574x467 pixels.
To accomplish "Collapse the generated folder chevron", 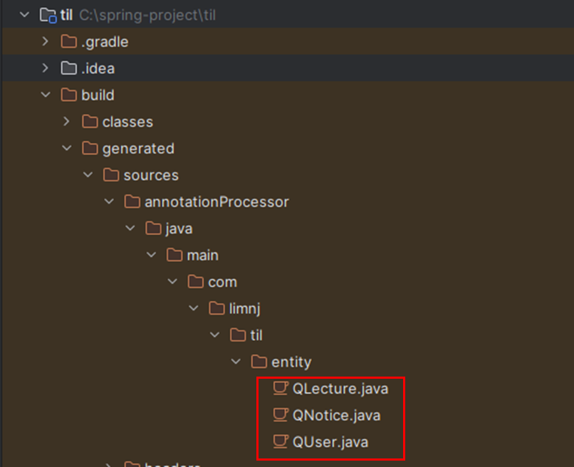I will coord(67,148).
